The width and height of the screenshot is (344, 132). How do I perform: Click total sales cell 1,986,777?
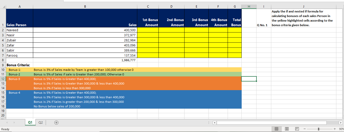pos(85,60)
